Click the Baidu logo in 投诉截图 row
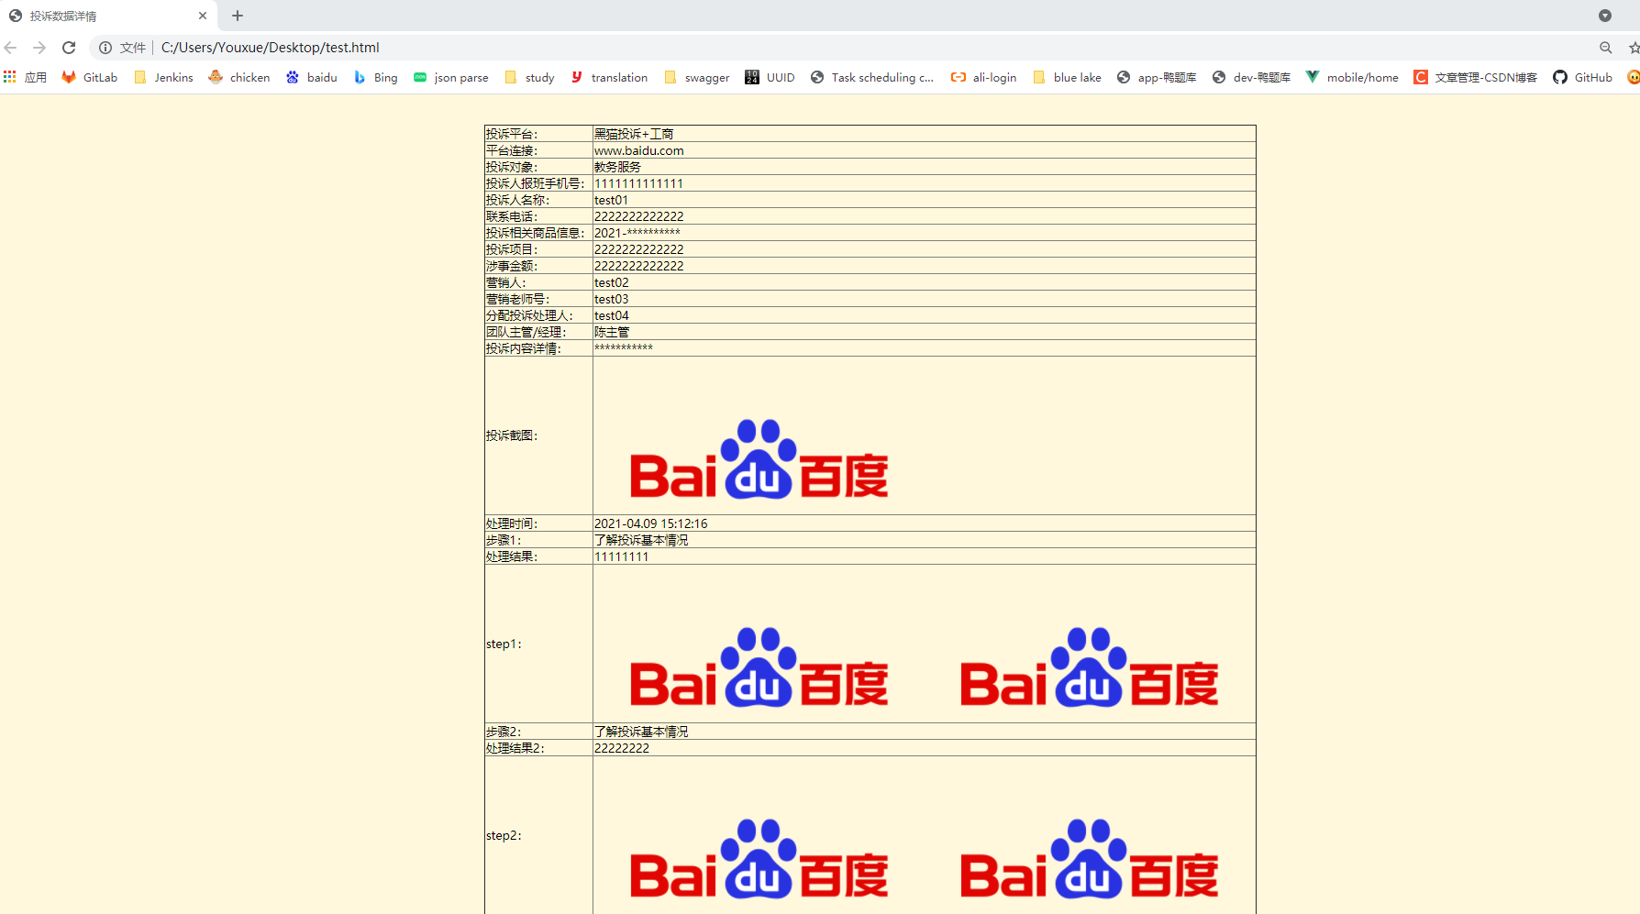1640x914 pixels. (759, 459)
